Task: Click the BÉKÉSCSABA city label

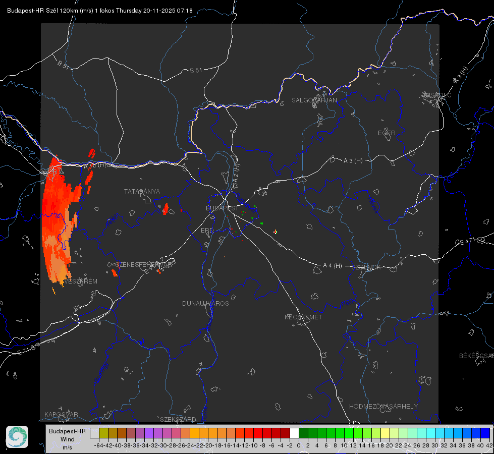Action: click(476, 356)
